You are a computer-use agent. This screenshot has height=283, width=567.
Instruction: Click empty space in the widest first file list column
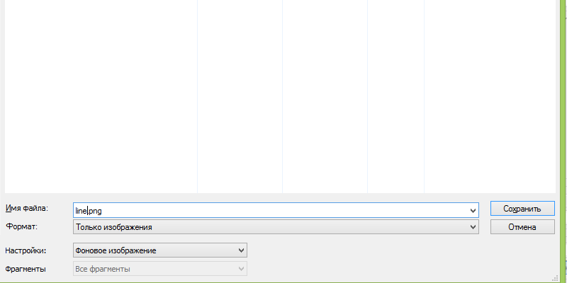(99, 92)
